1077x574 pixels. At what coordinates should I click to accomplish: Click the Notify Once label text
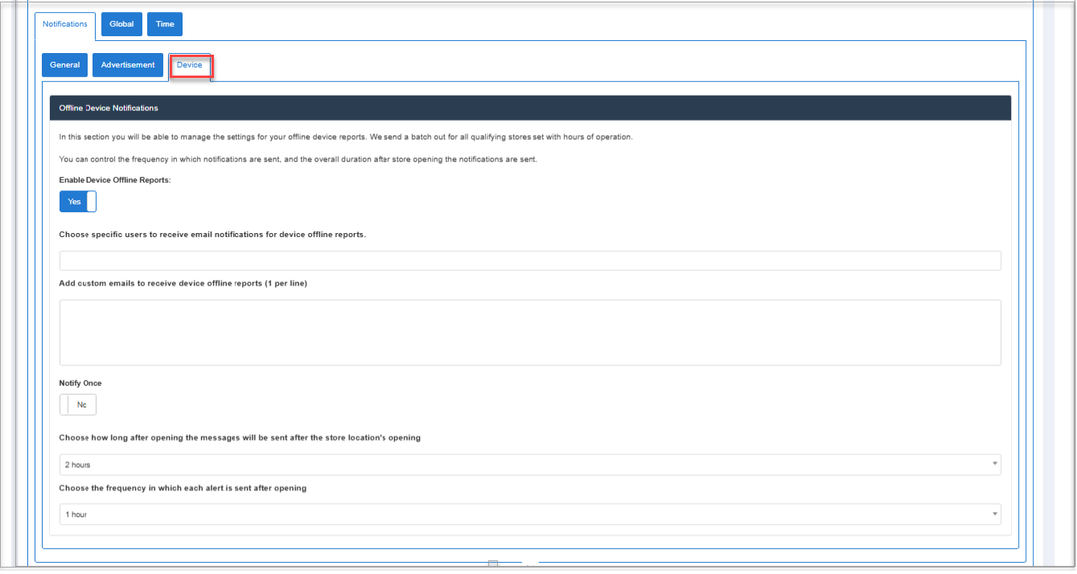80,383
